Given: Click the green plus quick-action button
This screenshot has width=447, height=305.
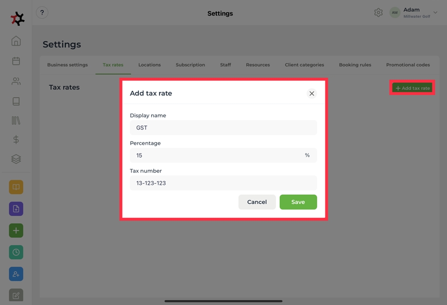Looking at the screenshot, I should pyautogui.click(x=16, y=230).
